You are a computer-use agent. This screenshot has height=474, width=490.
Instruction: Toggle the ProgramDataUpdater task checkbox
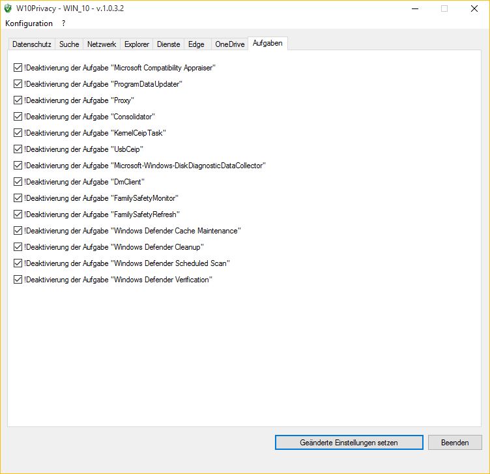[x=18, y=84]
